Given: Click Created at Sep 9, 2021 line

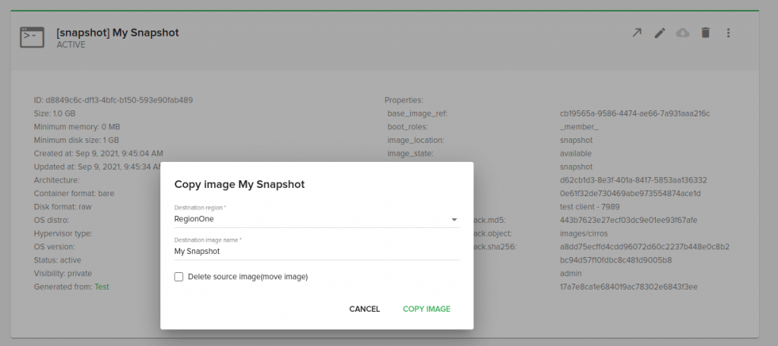Looking at the screenshot, I should click(x=98, y=154).
